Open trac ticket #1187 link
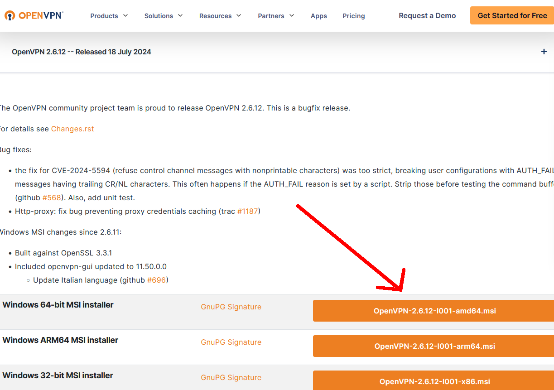The image size is (554, 390). click(x=247, y=211)
